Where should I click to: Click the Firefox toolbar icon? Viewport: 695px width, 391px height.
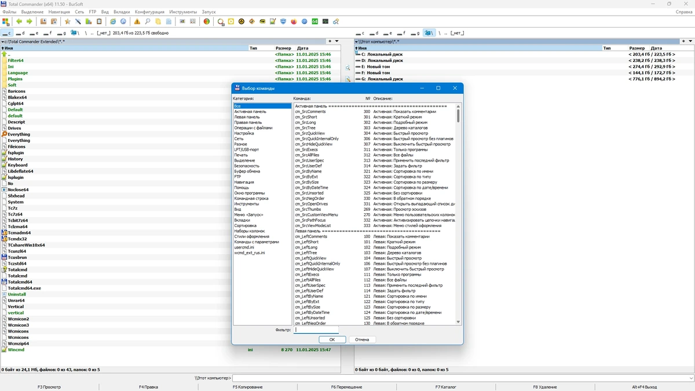pos(294,21)
